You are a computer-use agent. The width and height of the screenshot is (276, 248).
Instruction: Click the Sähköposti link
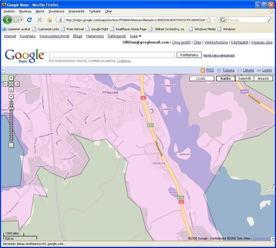pos(117,36)
